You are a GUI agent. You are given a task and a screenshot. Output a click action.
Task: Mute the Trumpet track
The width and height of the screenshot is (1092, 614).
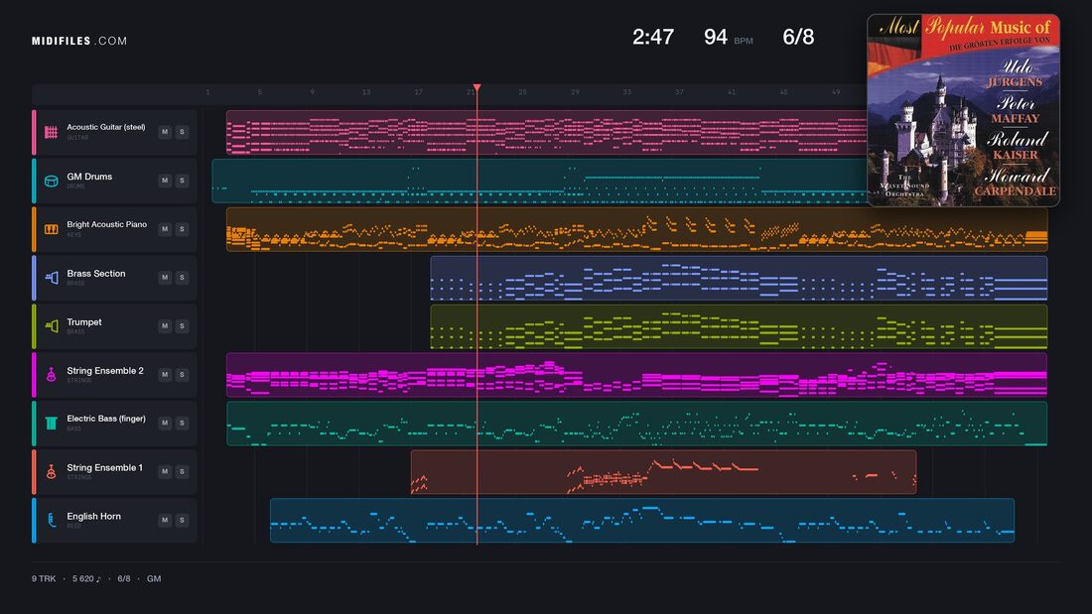point(165,325)
